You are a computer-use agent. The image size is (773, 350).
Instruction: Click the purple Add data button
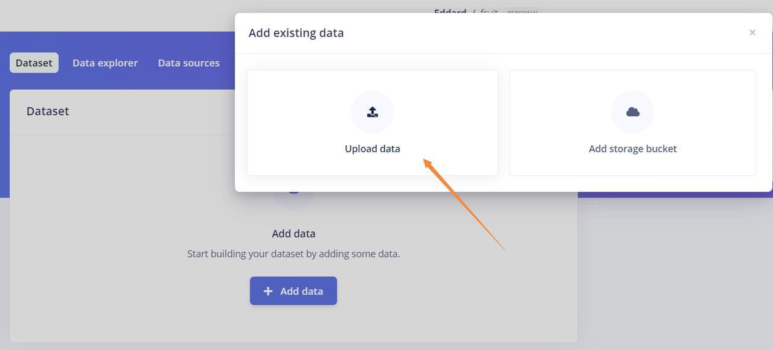[x=293, y=291]
